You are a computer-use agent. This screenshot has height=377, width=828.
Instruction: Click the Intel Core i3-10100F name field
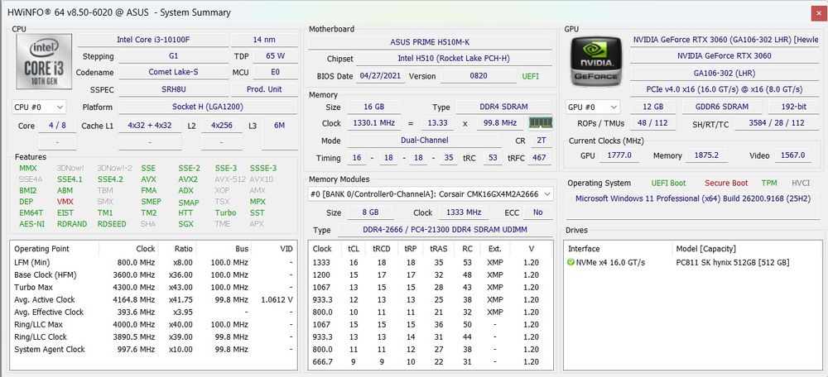pyautogui.click(x=153, y=40)
